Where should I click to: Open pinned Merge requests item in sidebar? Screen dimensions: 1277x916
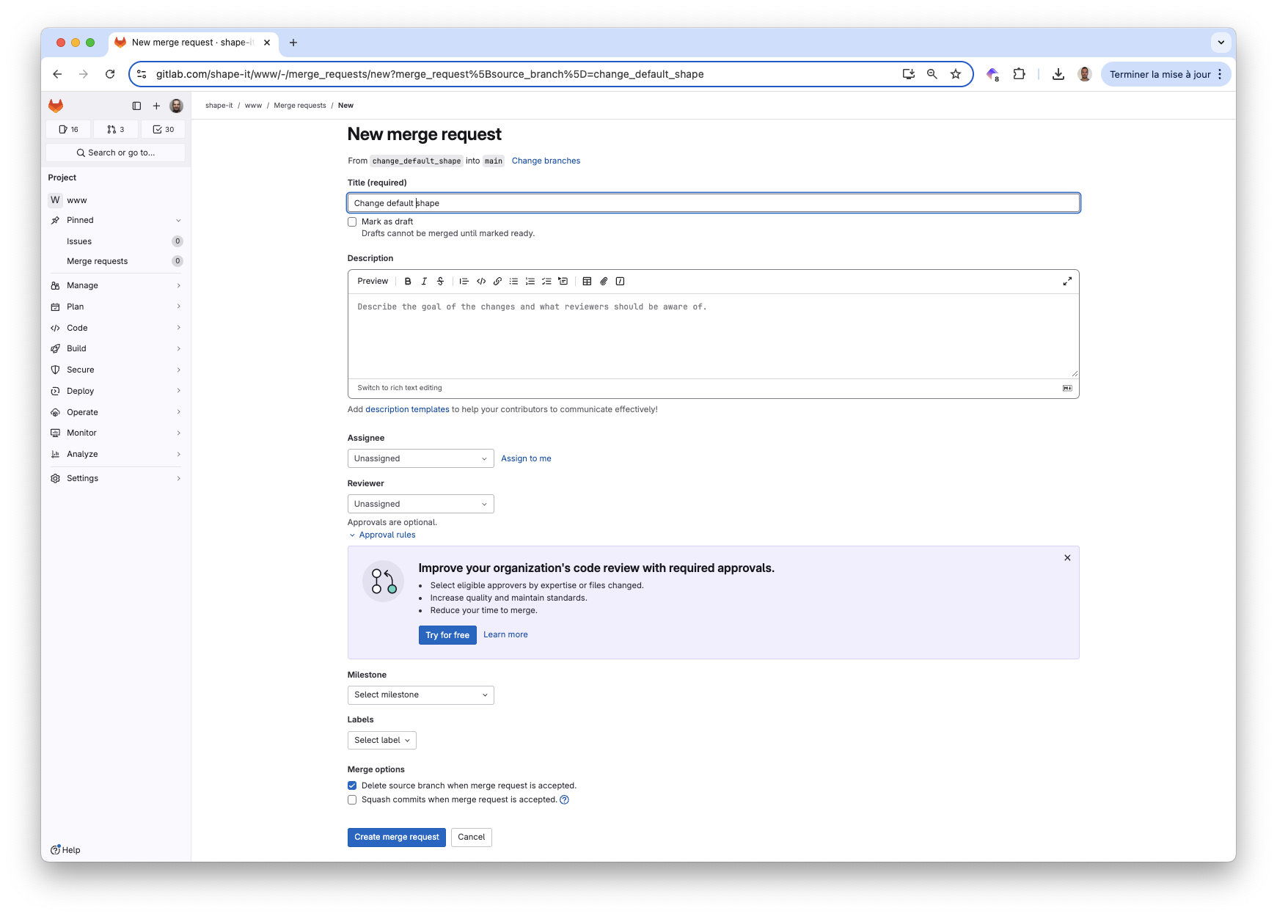116,262
